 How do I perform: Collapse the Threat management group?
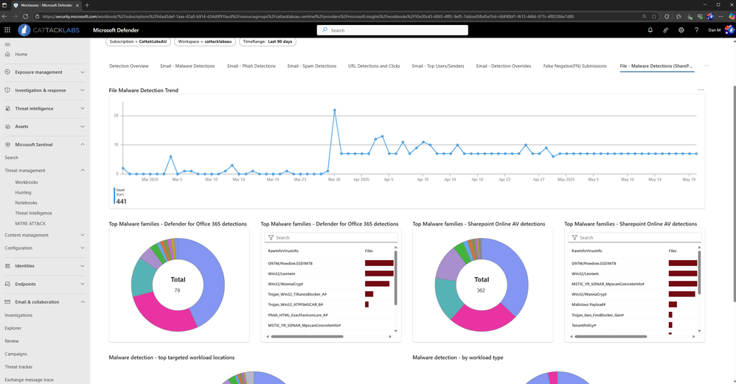[83, 171]
